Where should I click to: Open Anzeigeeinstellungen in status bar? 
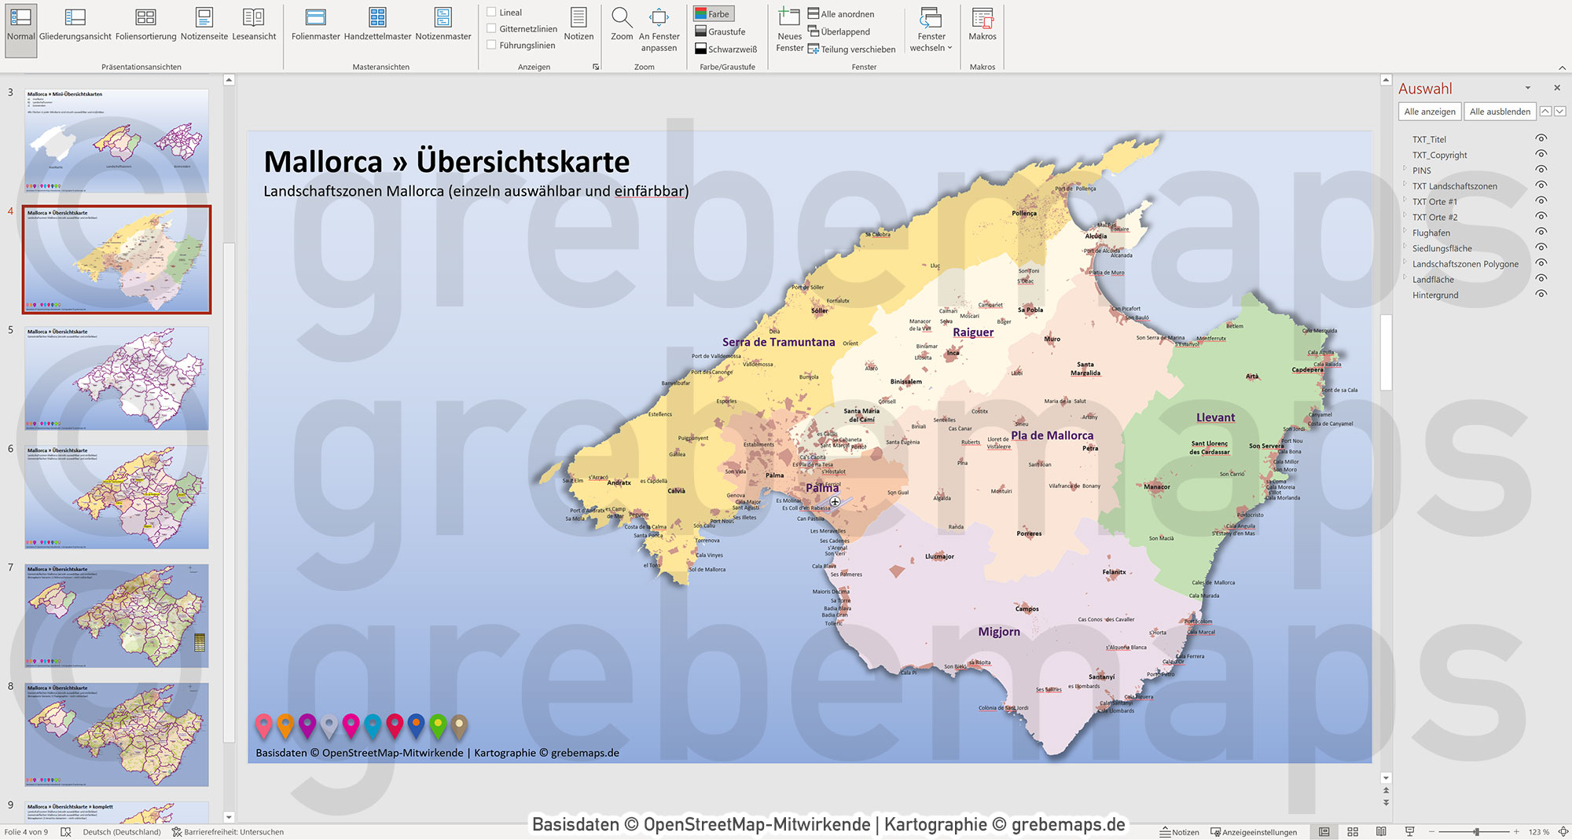tap(1254, 832)
